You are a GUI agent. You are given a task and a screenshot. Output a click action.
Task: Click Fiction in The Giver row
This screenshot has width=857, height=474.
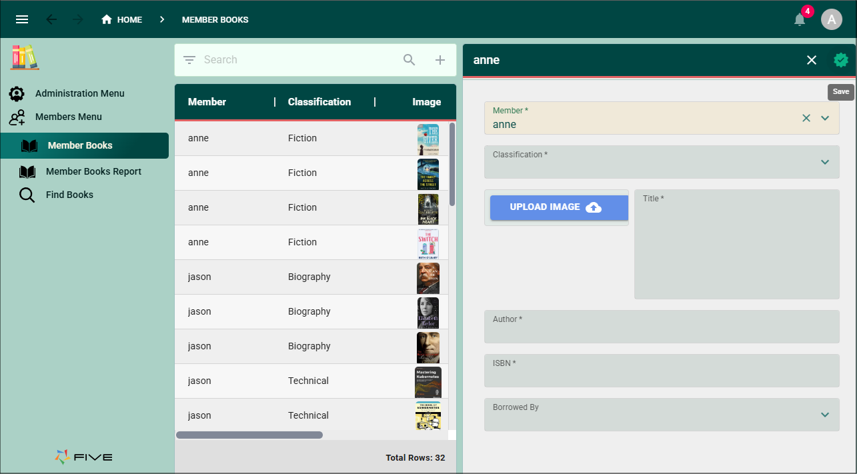click(302, 139)
